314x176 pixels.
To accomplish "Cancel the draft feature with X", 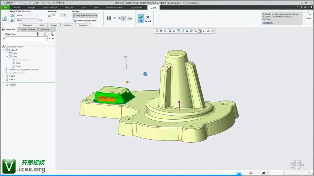I will [x=148, y=18].
